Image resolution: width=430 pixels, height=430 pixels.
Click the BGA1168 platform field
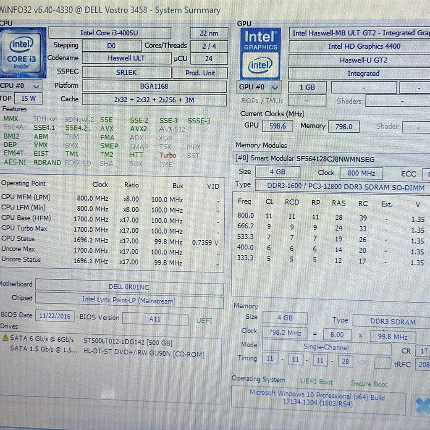tap(154, 87)
